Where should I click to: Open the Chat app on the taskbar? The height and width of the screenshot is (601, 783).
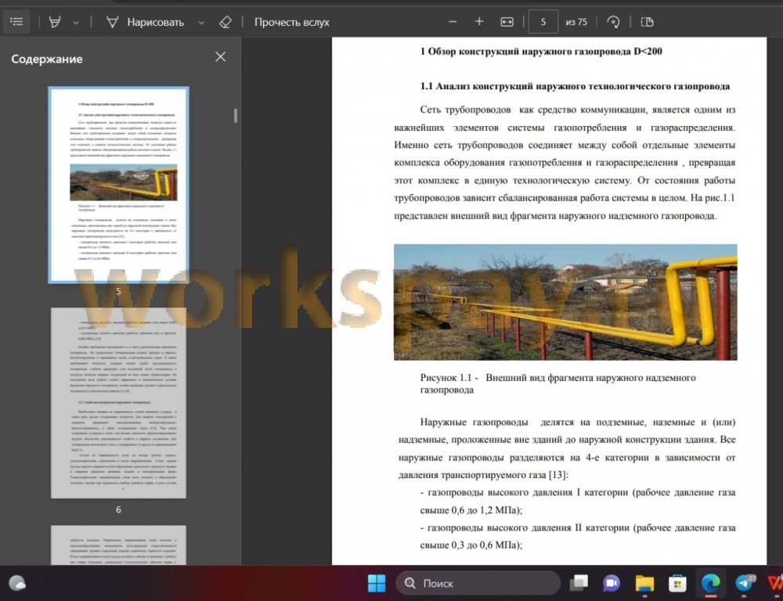[x=612, y=583]
